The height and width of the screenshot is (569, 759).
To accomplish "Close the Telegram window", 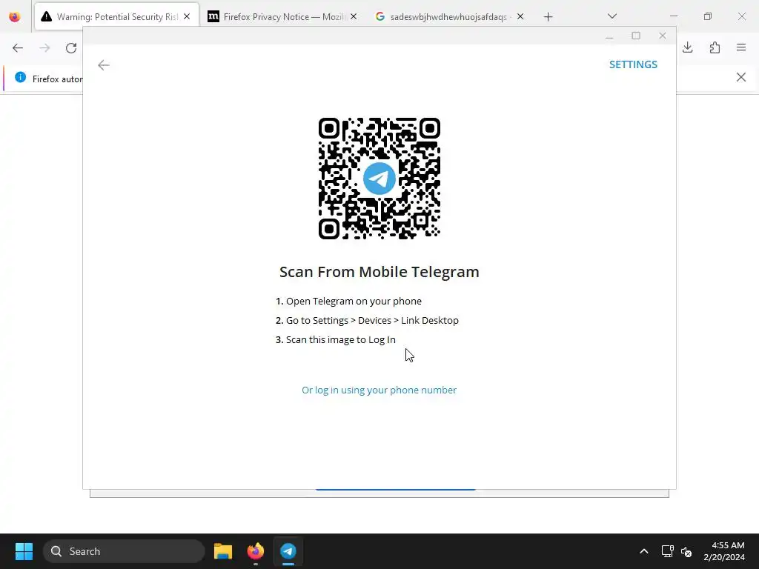I will click(663, 36).
